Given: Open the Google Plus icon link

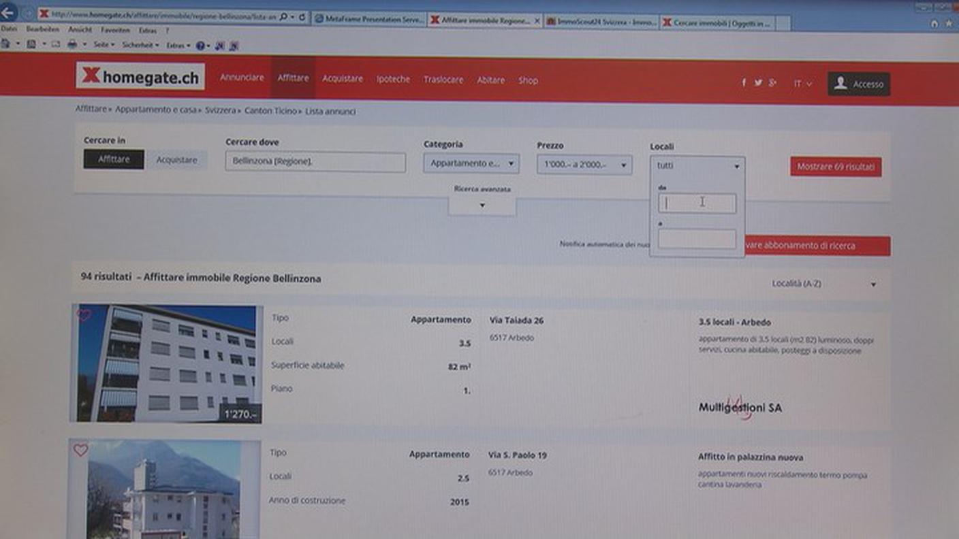Looking at the screenshot, I should 772,83.
